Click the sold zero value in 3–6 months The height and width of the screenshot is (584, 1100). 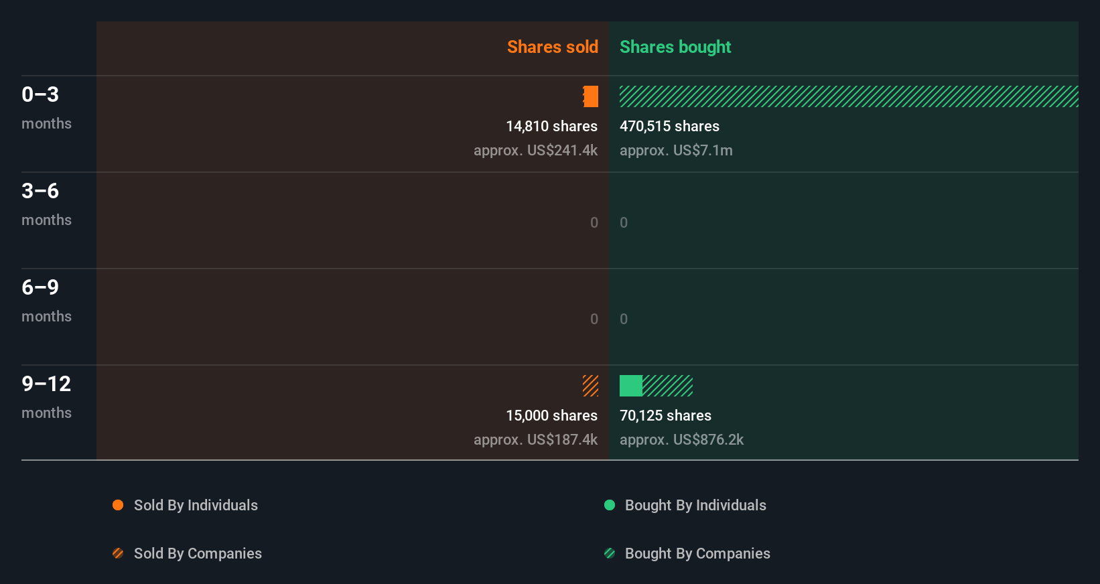[594, 223]
